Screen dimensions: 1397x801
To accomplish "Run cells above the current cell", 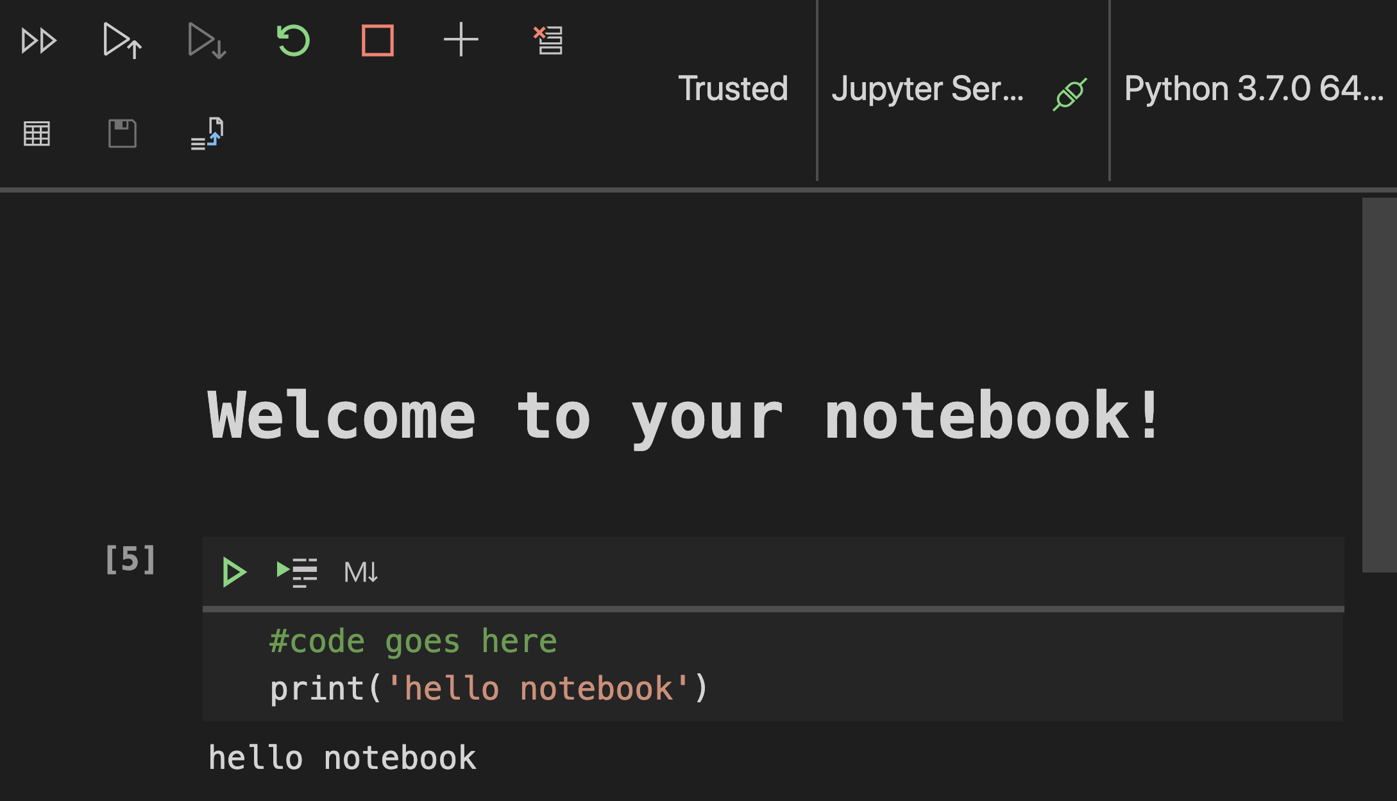I will (122, 41).
